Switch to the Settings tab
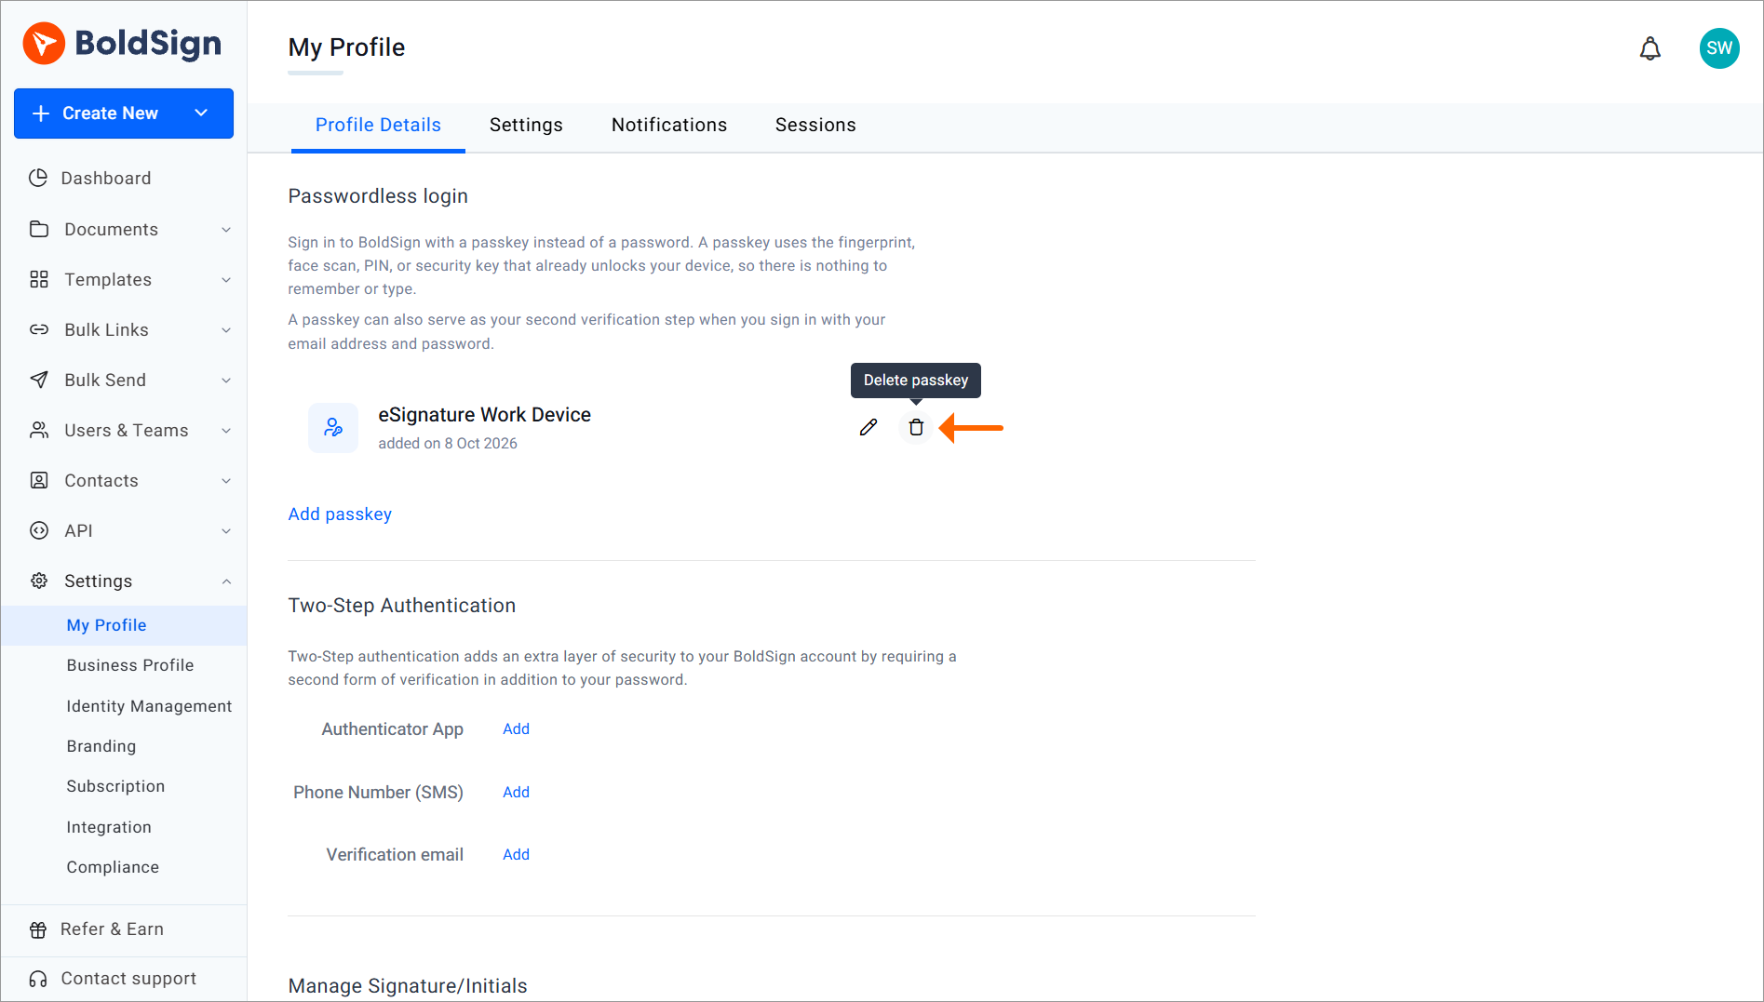 526,125
